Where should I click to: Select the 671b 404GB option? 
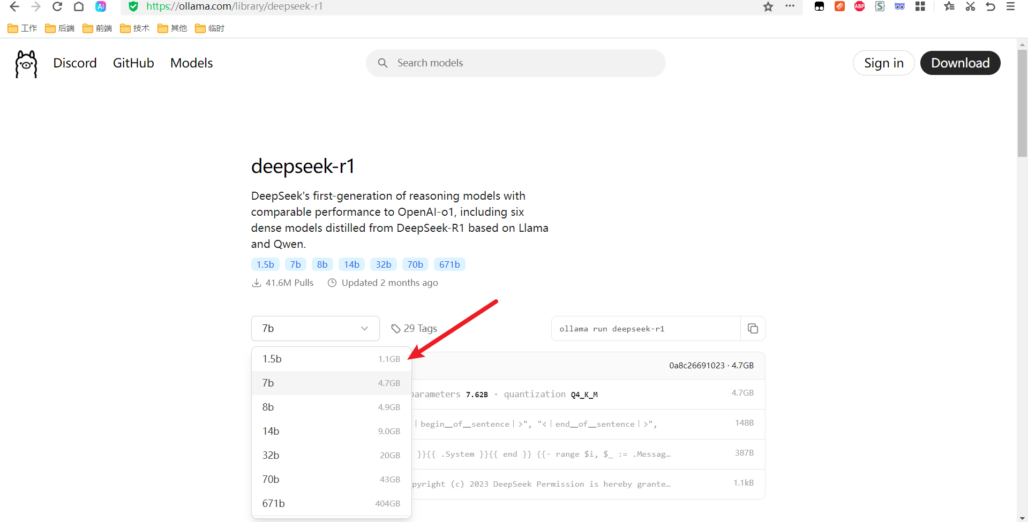(x=331, y=503)
